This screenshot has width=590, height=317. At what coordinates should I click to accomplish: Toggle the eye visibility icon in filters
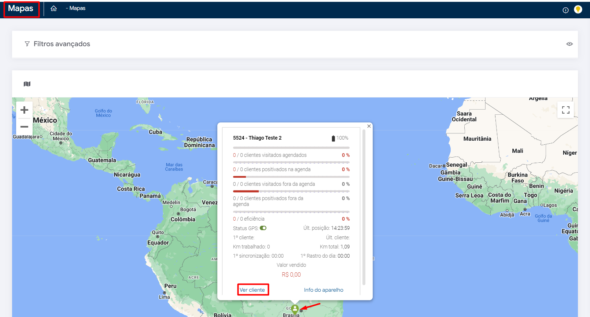569,44
